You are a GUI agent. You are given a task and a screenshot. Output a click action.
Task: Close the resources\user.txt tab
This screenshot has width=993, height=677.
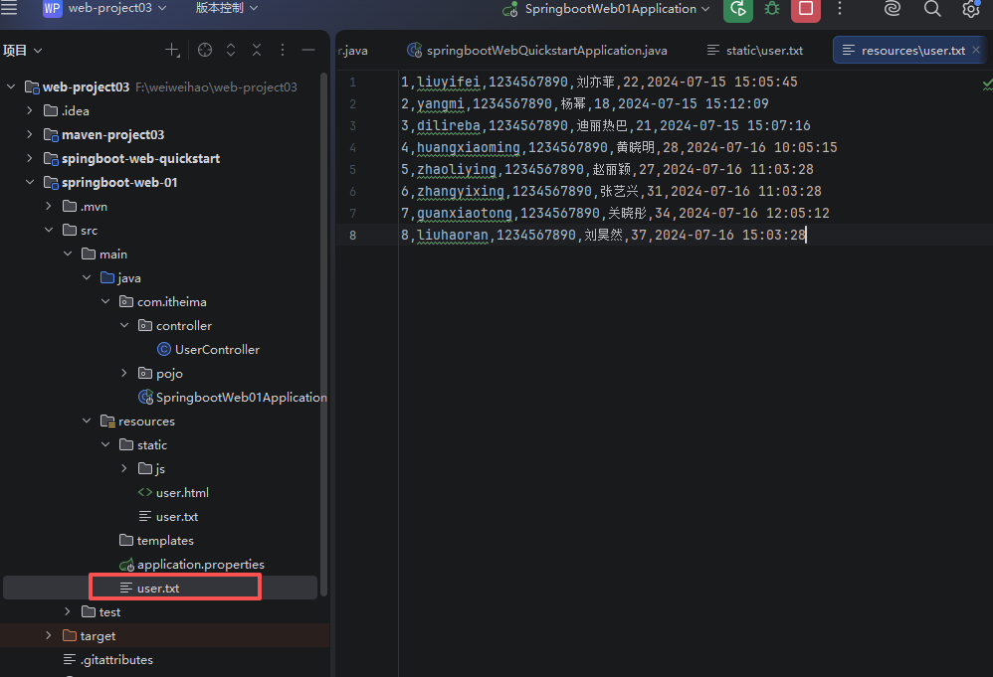[976, 50]
